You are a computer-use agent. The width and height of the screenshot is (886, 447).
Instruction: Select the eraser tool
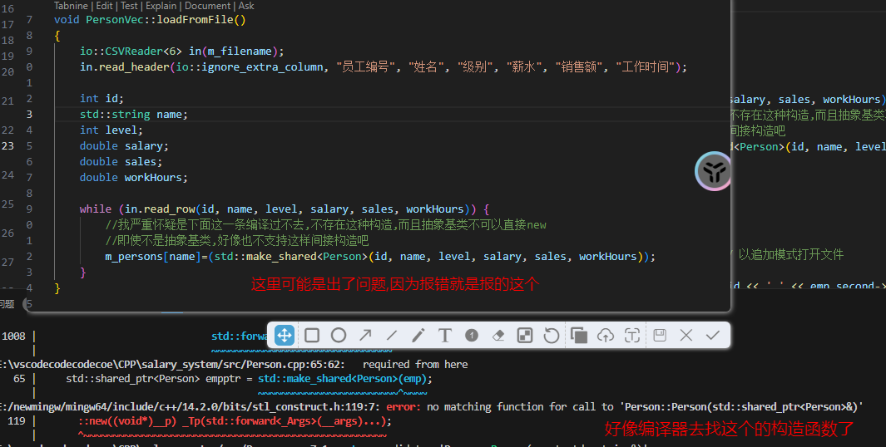coord(498,336)
